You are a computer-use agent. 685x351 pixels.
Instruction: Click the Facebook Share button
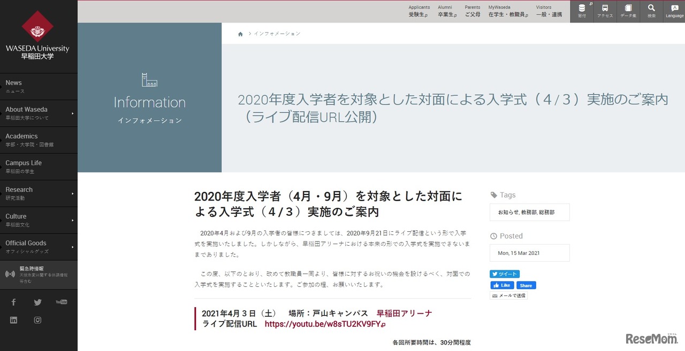click(x=526, y=285)
